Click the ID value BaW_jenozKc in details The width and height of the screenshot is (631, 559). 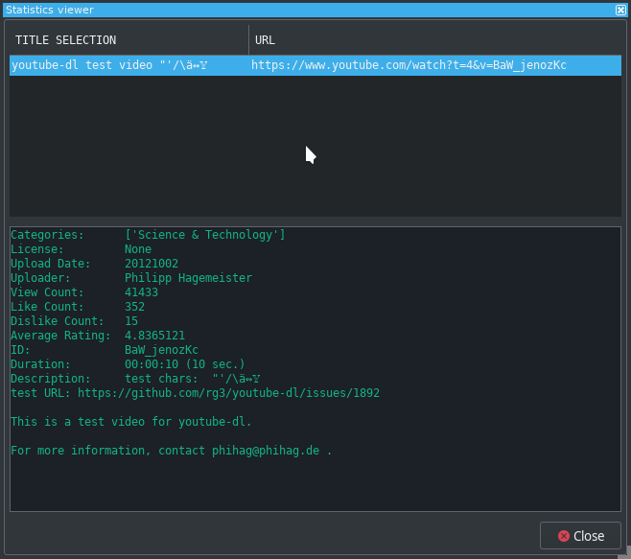[x=161, y=350]
